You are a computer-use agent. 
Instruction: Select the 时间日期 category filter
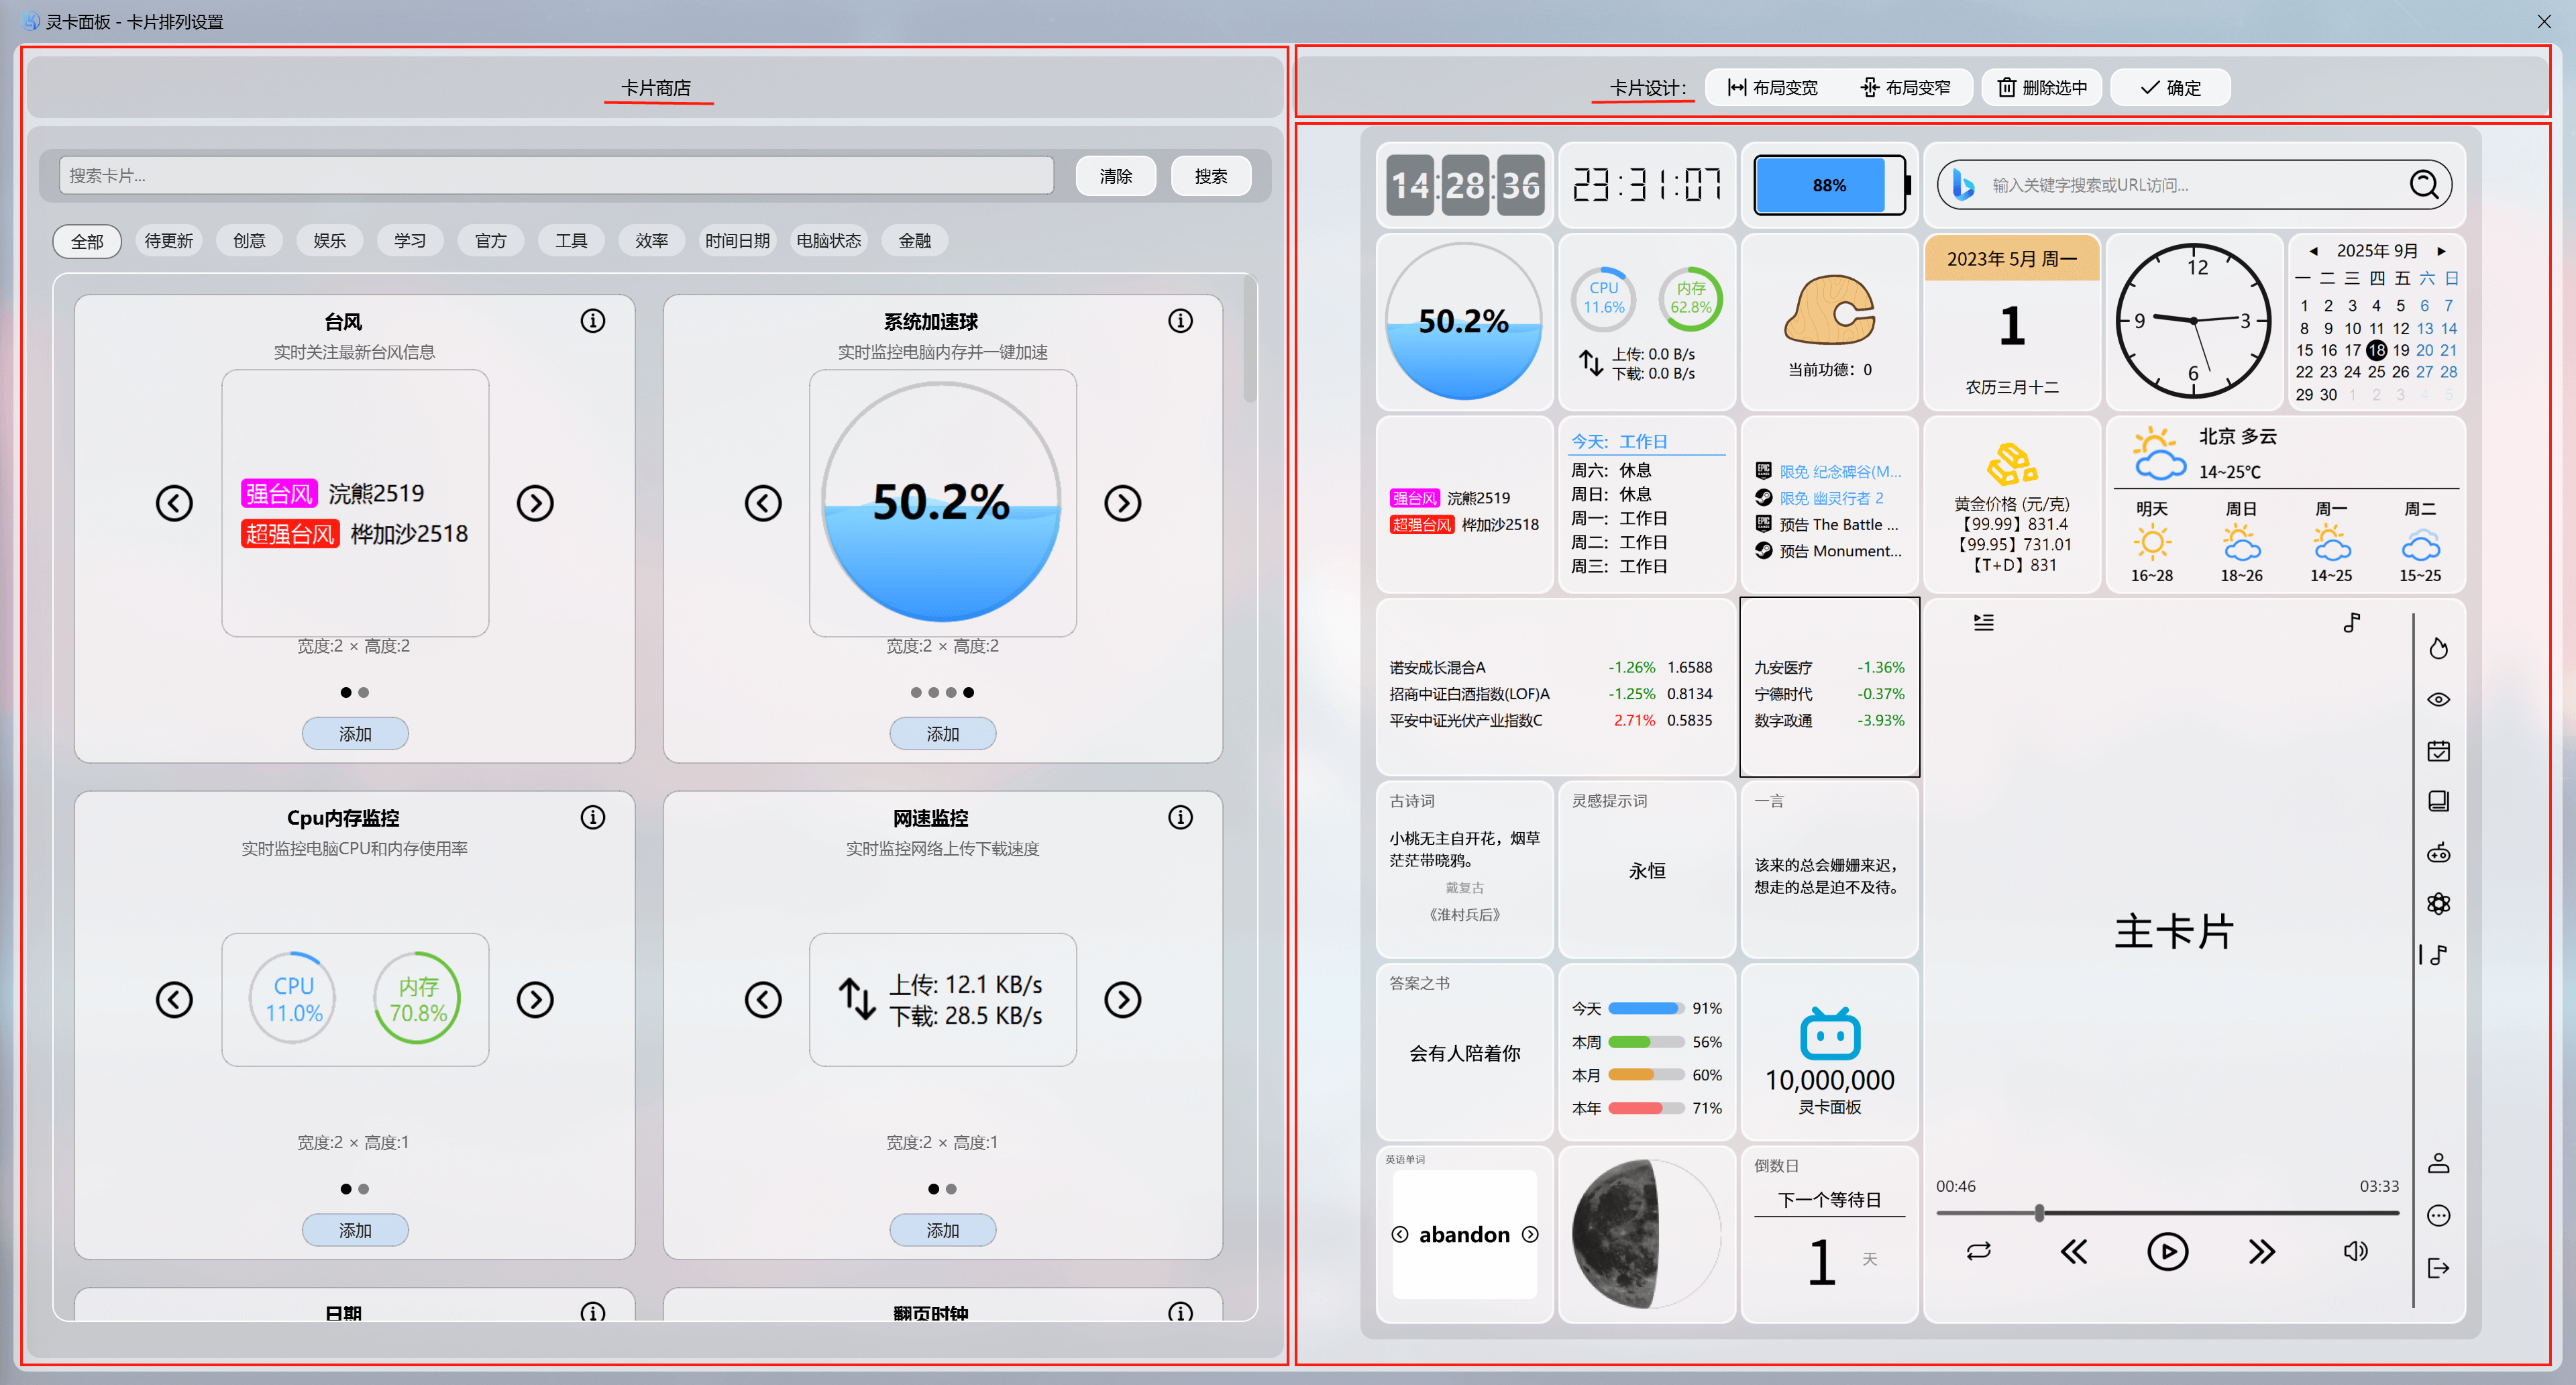[x=737, y=241]
